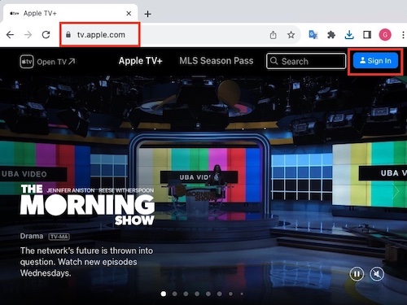Open the Chrome three-dot menu
The width and height of the screenshot is (407, 305).
coord(403,35)
